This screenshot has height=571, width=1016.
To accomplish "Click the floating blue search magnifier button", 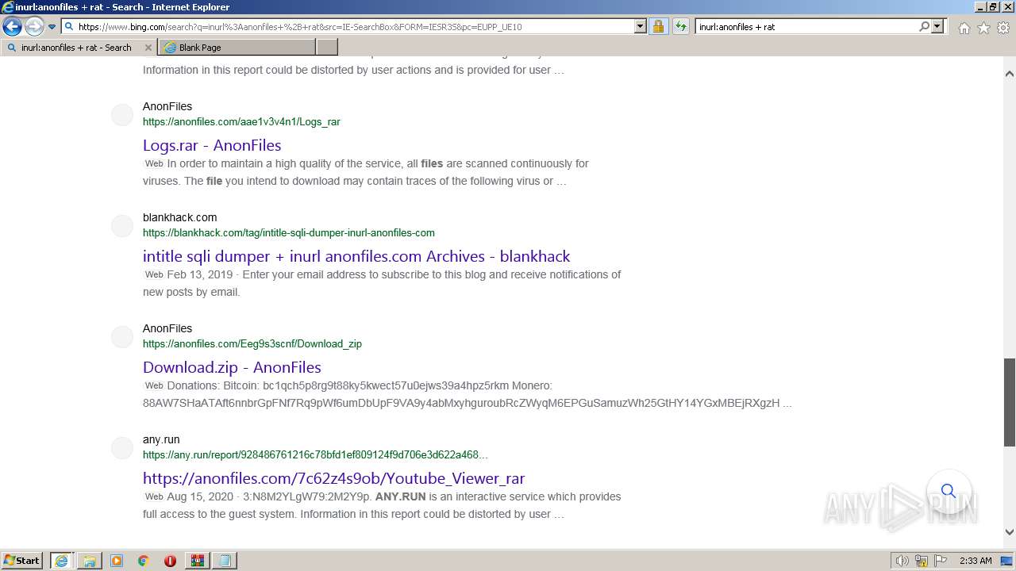I will [949, 491].
